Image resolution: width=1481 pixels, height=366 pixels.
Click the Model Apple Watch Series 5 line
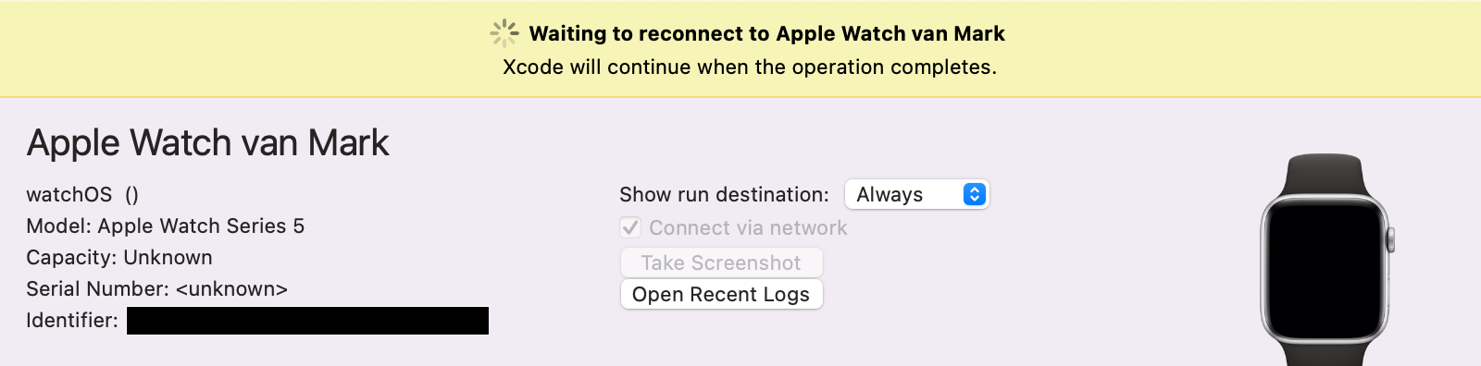click(165, 226)
